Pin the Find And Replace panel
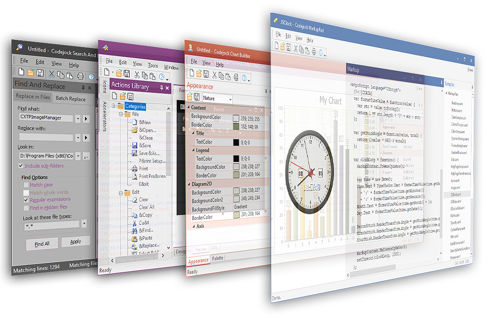 click(x=83, y=88)
